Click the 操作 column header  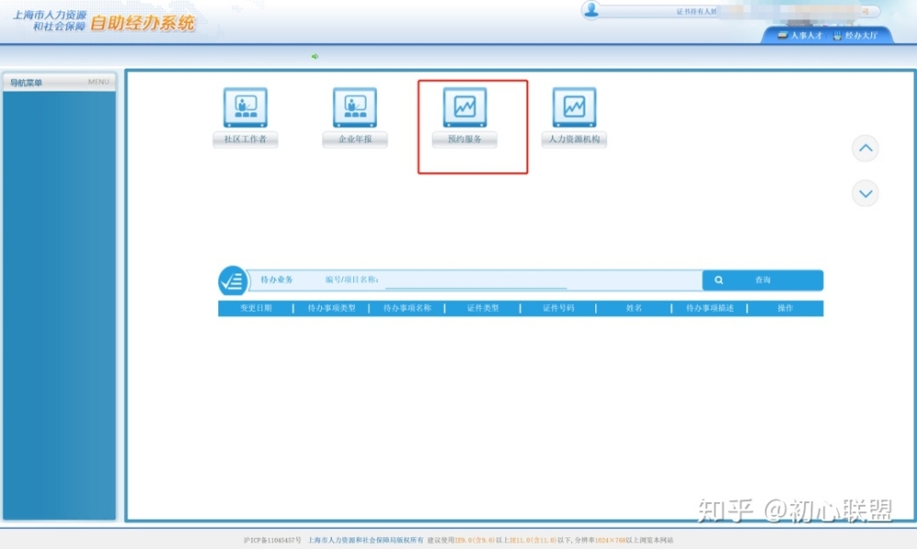[785, 308]
